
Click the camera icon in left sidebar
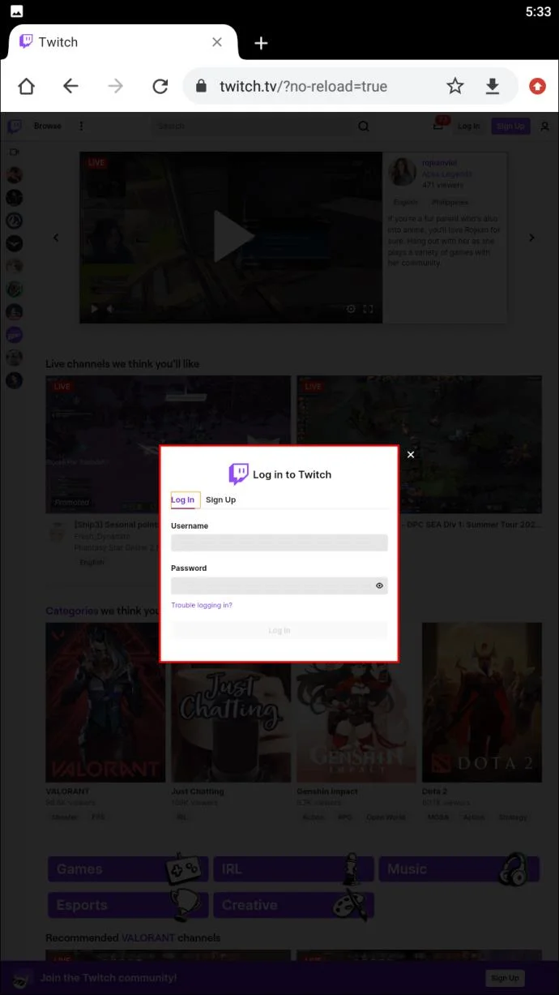click(x=14, y=152)
